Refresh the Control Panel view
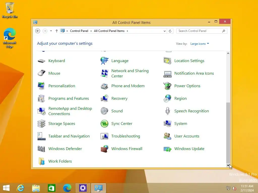Screen dimensions: 258x193 170,31
